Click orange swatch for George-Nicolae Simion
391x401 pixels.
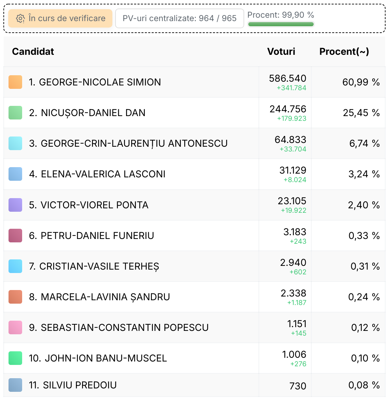15,82
